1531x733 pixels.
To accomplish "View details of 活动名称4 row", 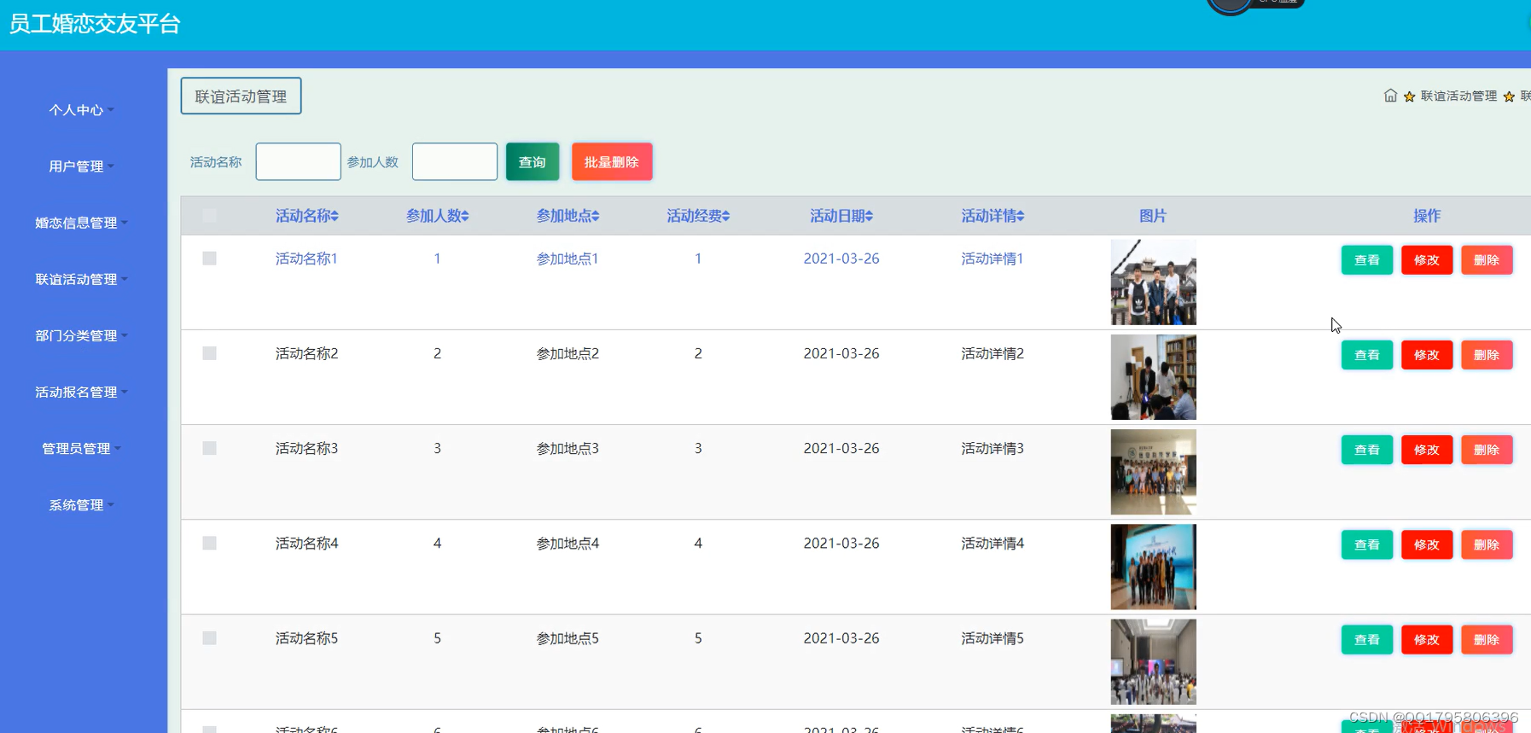I will click(x=1367, y=544).
